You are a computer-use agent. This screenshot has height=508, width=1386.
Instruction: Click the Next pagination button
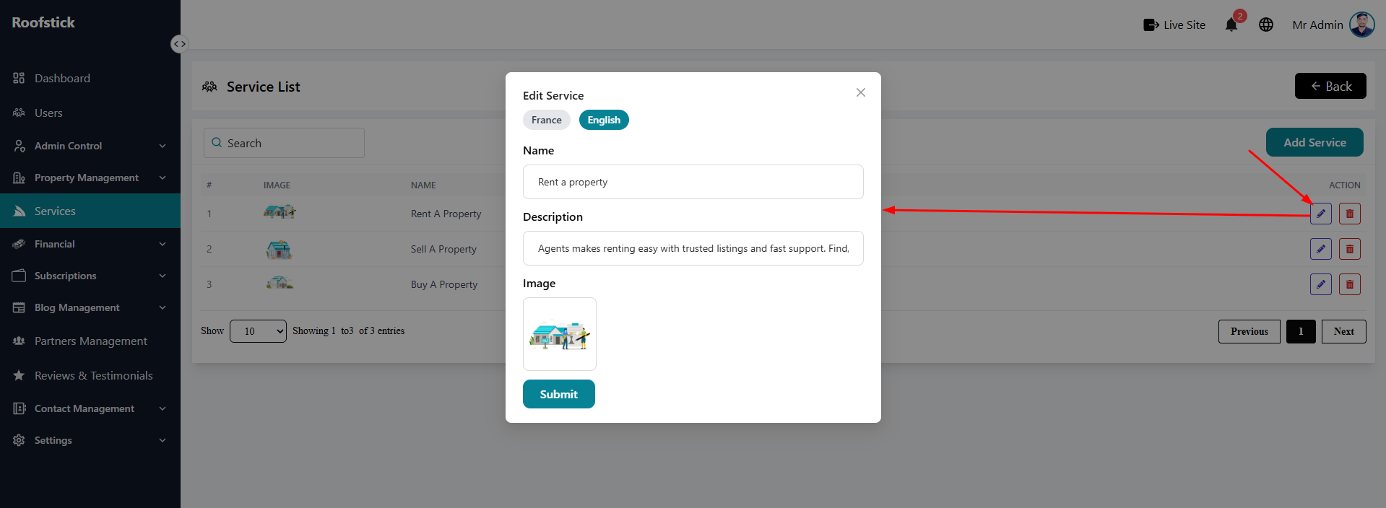[1344, 331]
